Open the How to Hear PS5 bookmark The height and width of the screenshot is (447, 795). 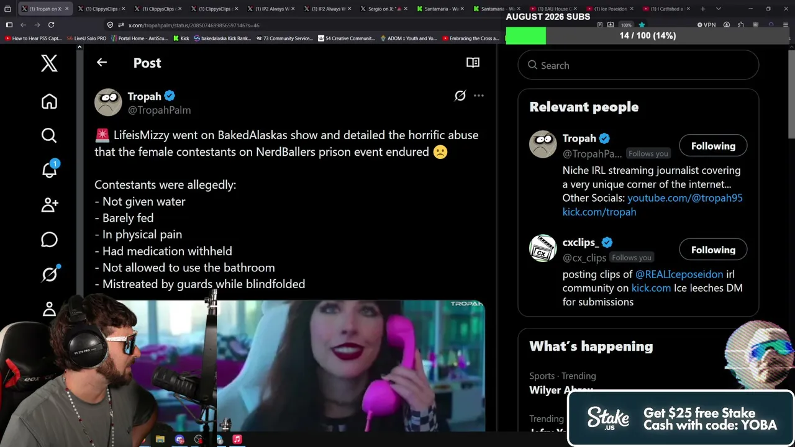click(x=34, y=38)
